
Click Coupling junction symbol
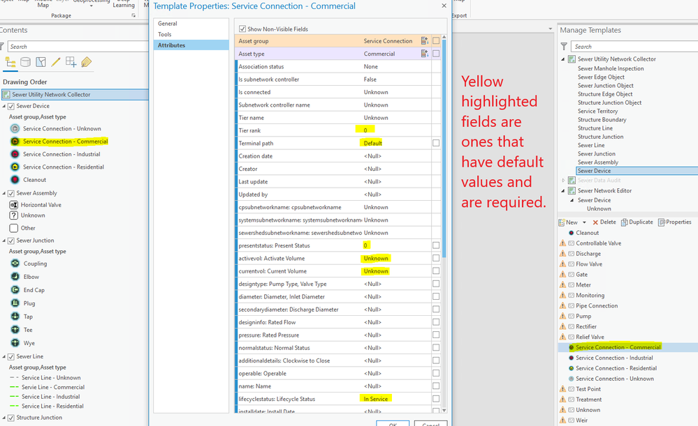15,264
